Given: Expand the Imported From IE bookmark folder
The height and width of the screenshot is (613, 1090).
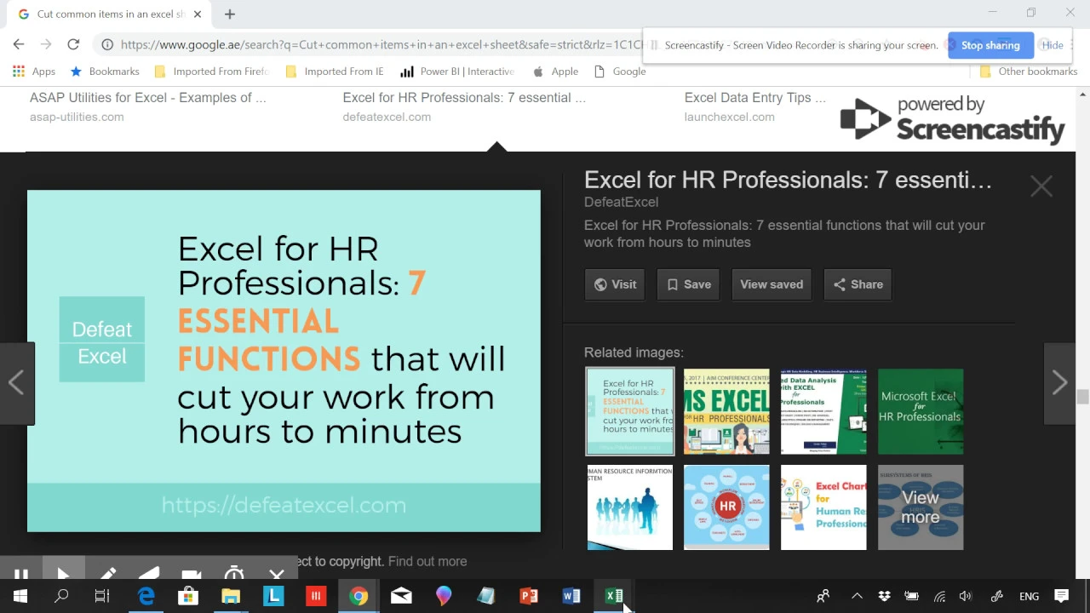Looking at the screenshot, I should [x=335, y=72].
